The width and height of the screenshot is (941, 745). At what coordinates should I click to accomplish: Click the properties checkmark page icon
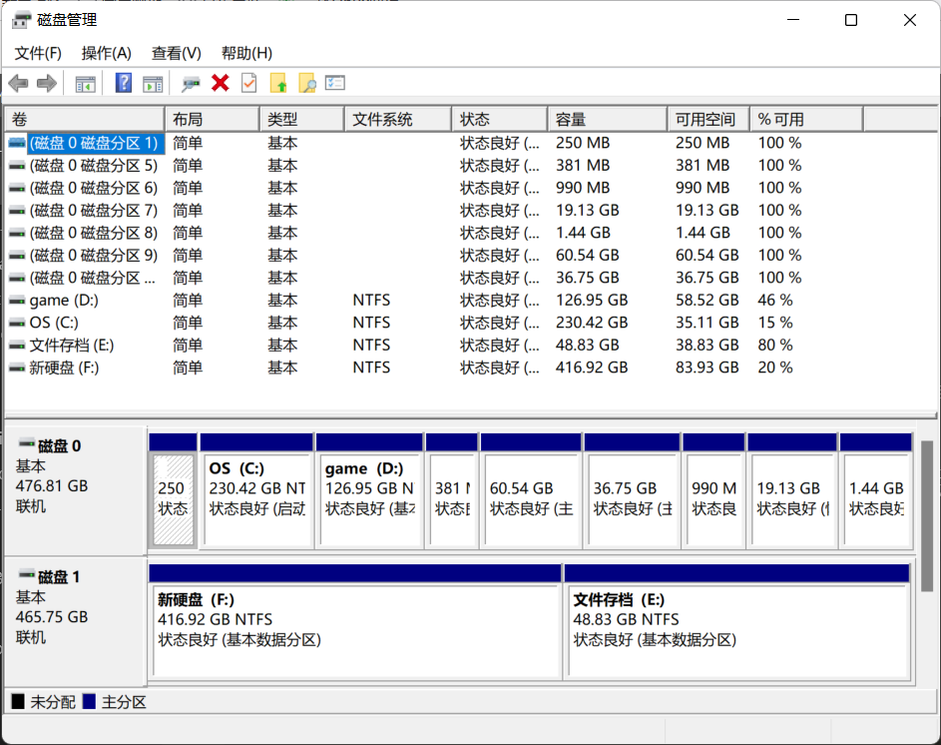point(249,83)
